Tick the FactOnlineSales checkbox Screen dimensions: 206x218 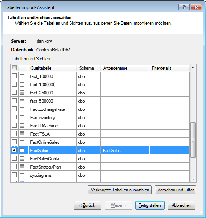click(14, 142)
